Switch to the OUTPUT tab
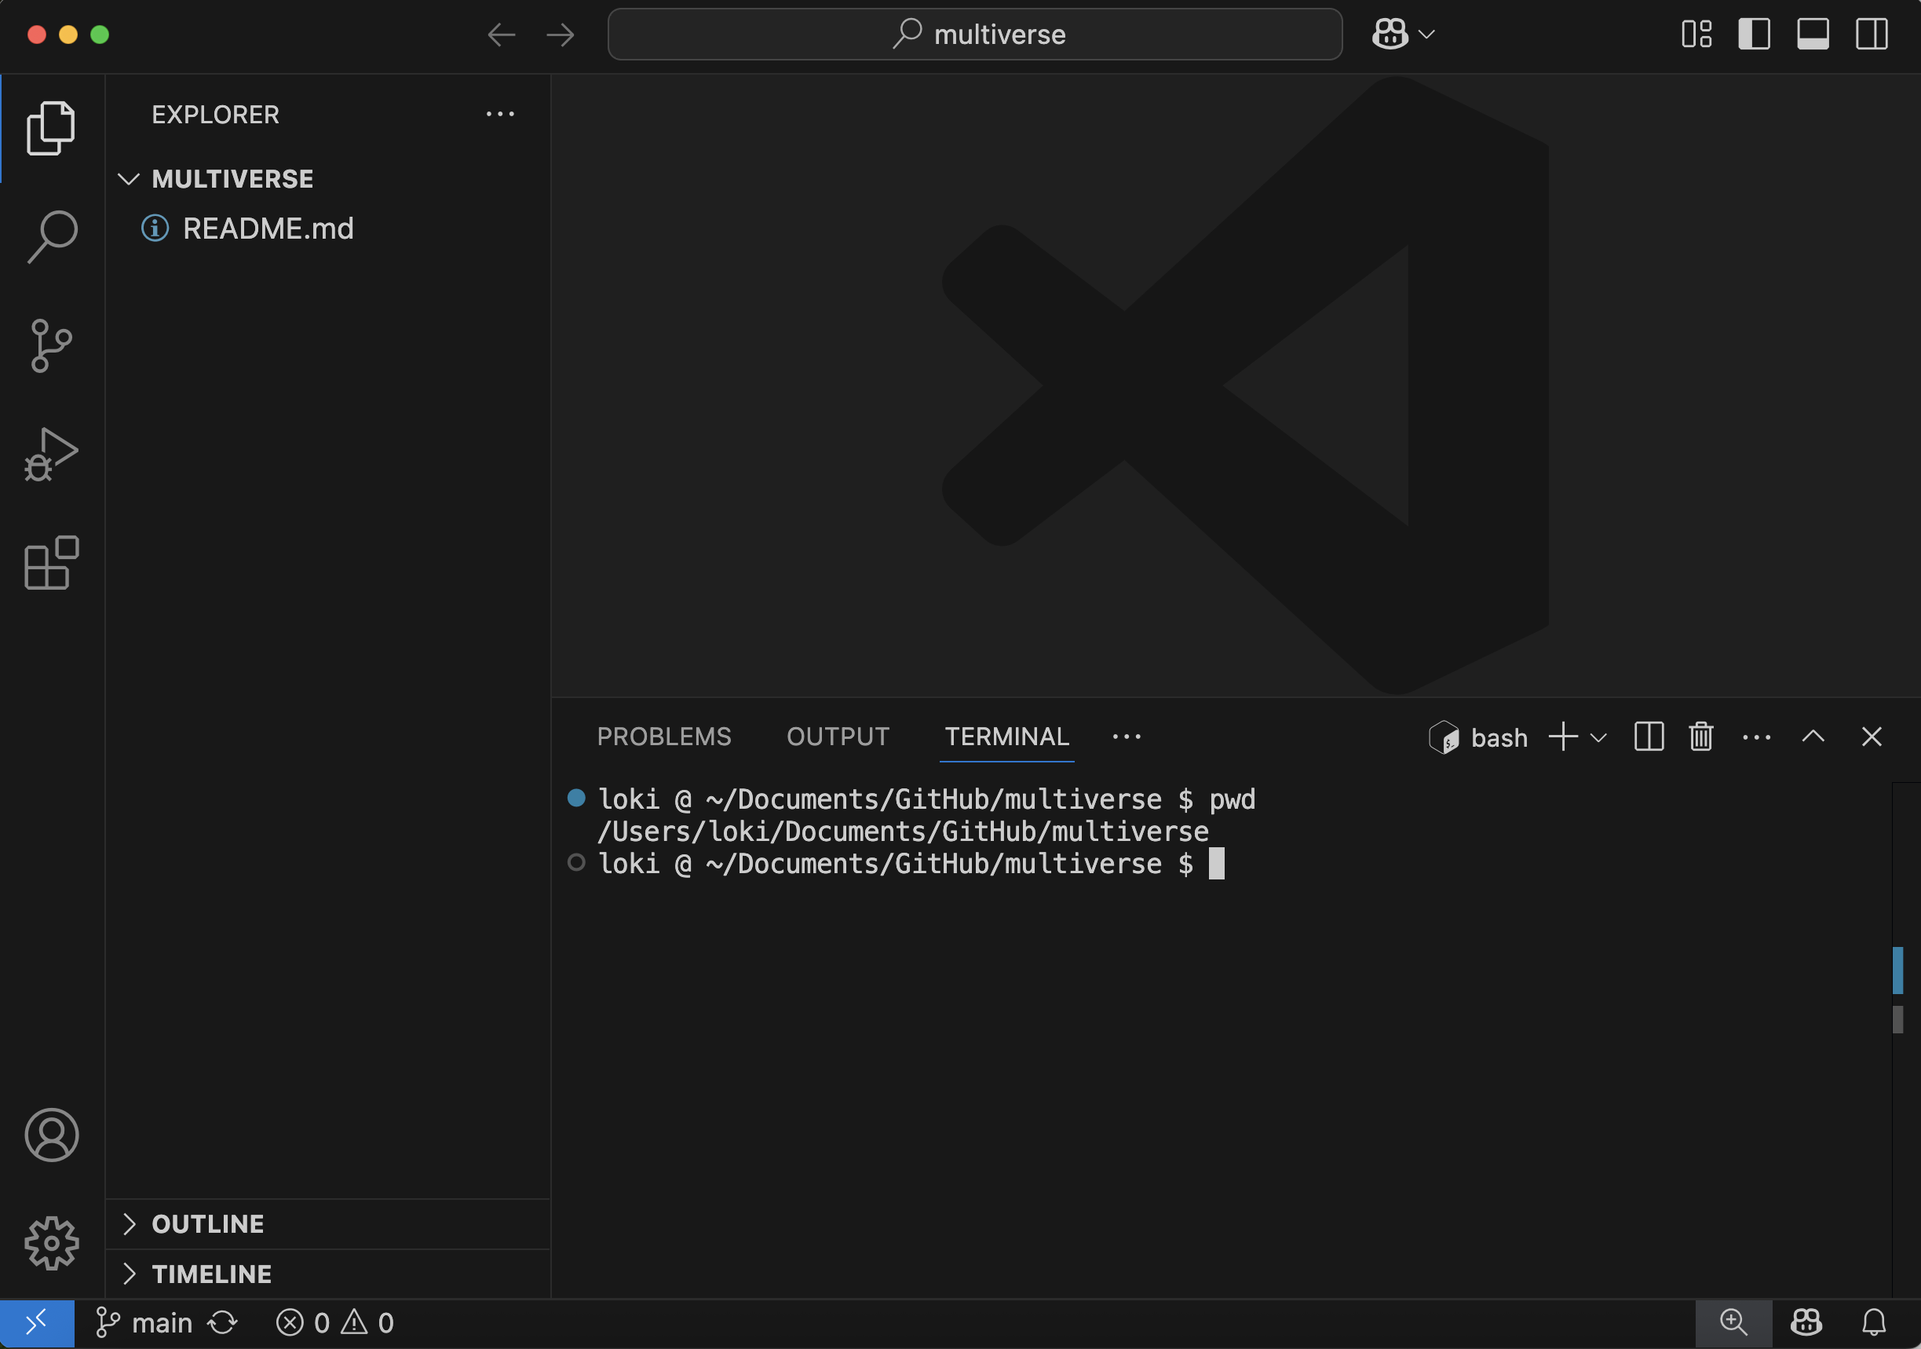The width and height of the screenshot is (1921, 1349). pyautogui.click(x=838, y=737)
